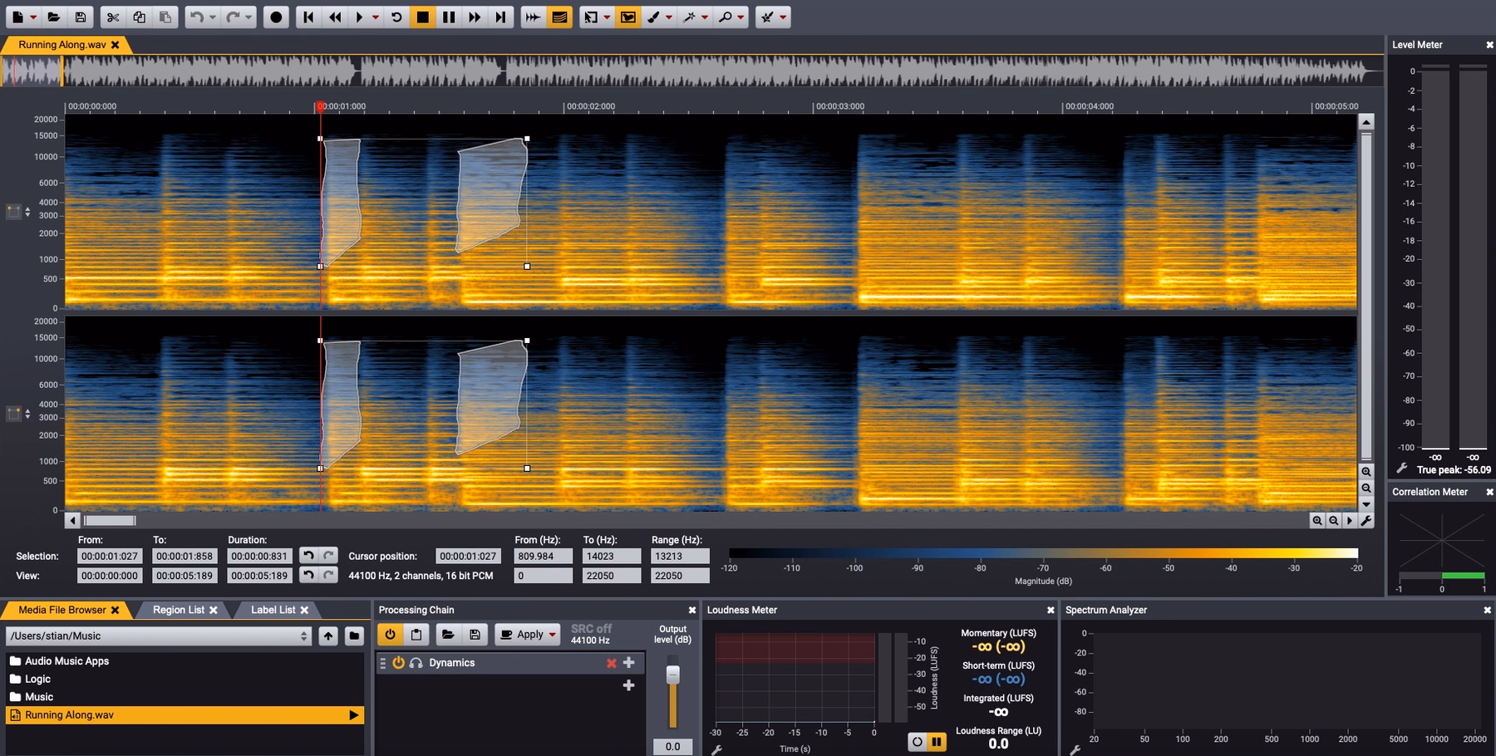Screen dimensions: 1496x756
Task: Remove the Dynamics plugin with red X
Action: pyautogui.click(x=612, y=663)
